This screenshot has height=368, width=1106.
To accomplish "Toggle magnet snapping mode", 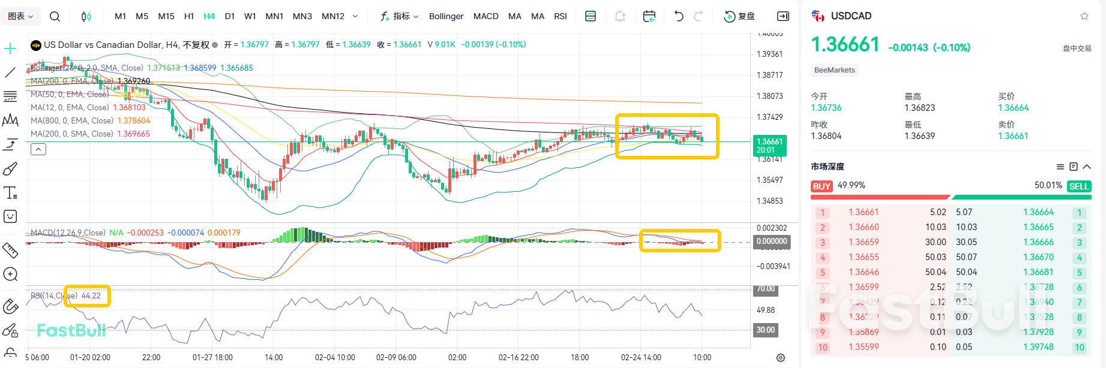I will pyautogui.click(x=10, y=306).
